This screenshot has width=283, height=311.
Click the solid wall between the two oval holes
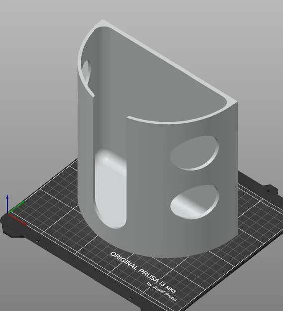click(195, 178)
